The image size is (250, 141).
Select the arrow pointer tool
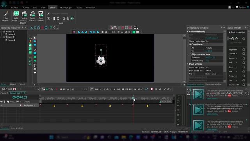pos(35,38)
